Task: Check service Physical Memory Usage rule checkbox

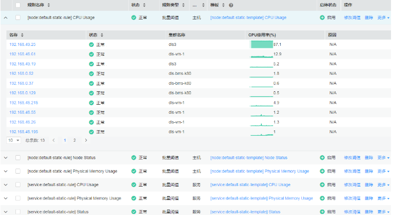Action: 18,198
